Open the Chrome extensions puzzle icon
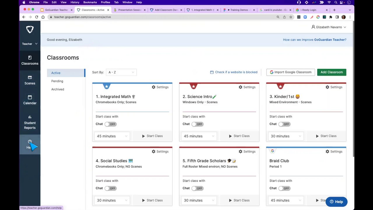This screenshot has width=373, height=210. [x=331, y=17]
